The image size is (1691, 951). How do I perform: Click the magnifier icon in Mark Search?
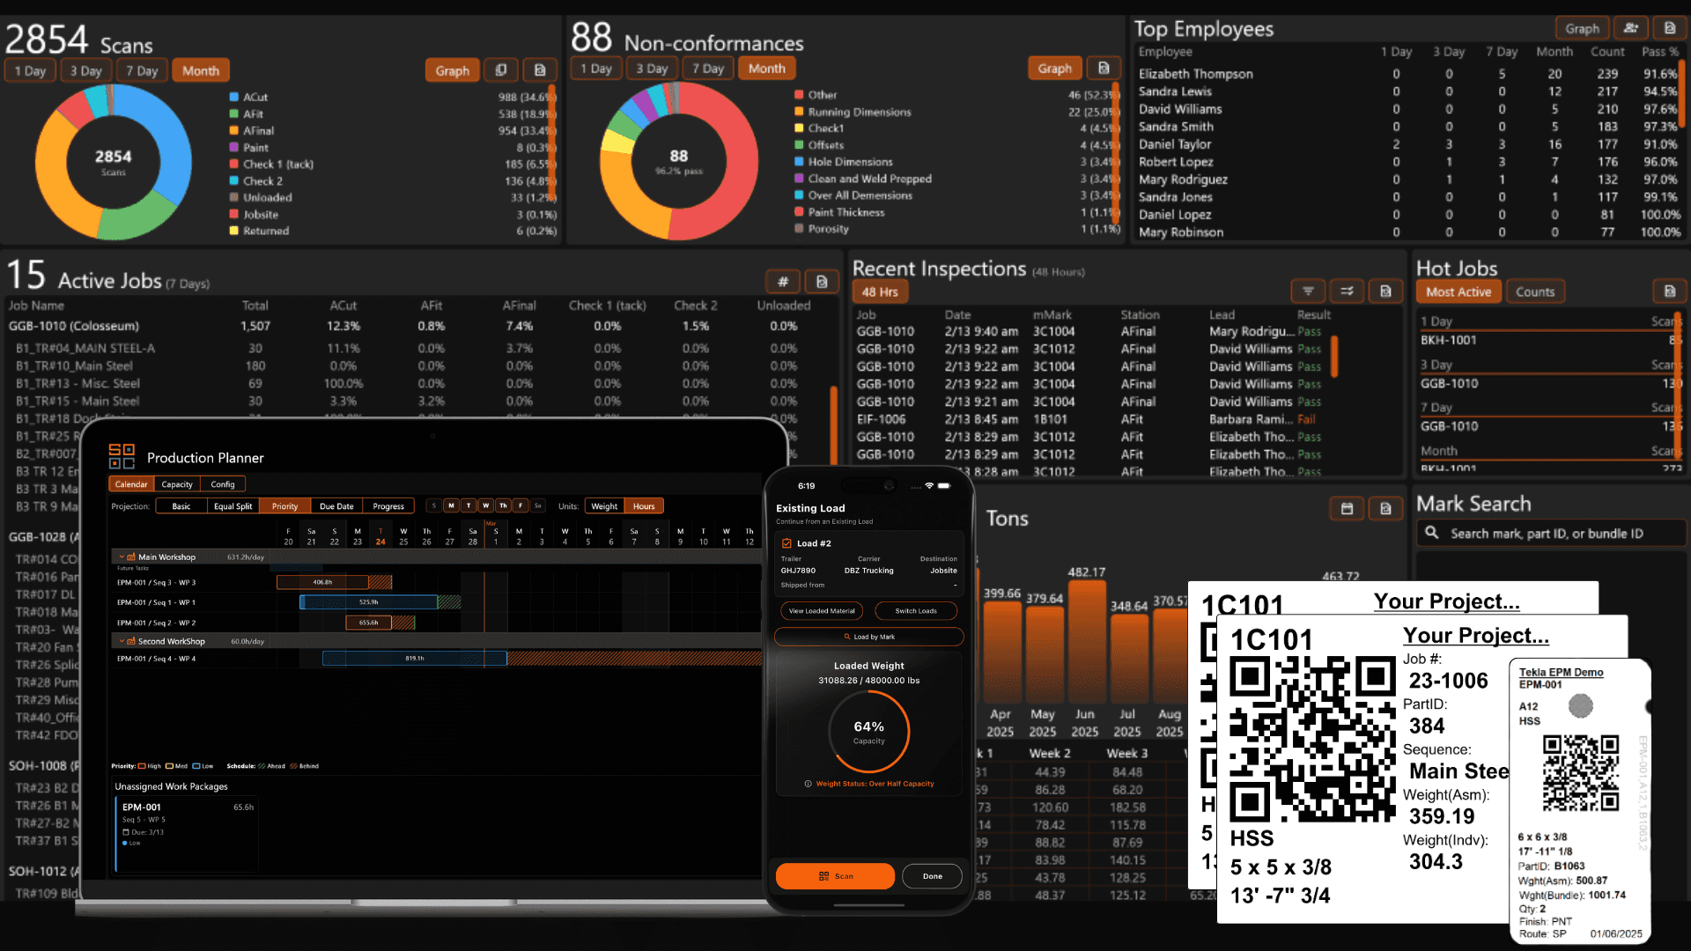tap(1431, 533)
